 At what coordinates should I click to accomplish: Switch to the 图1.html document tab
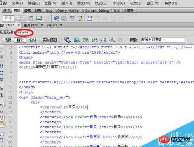coord(7,25)
